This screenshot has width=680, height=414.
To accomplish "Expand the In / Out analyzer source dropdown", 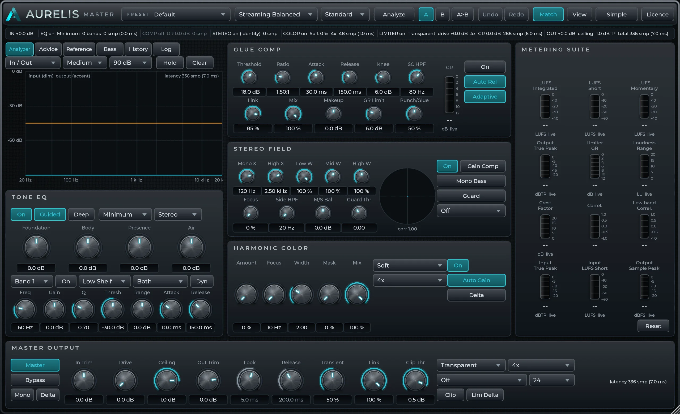I will coord(33,63).
